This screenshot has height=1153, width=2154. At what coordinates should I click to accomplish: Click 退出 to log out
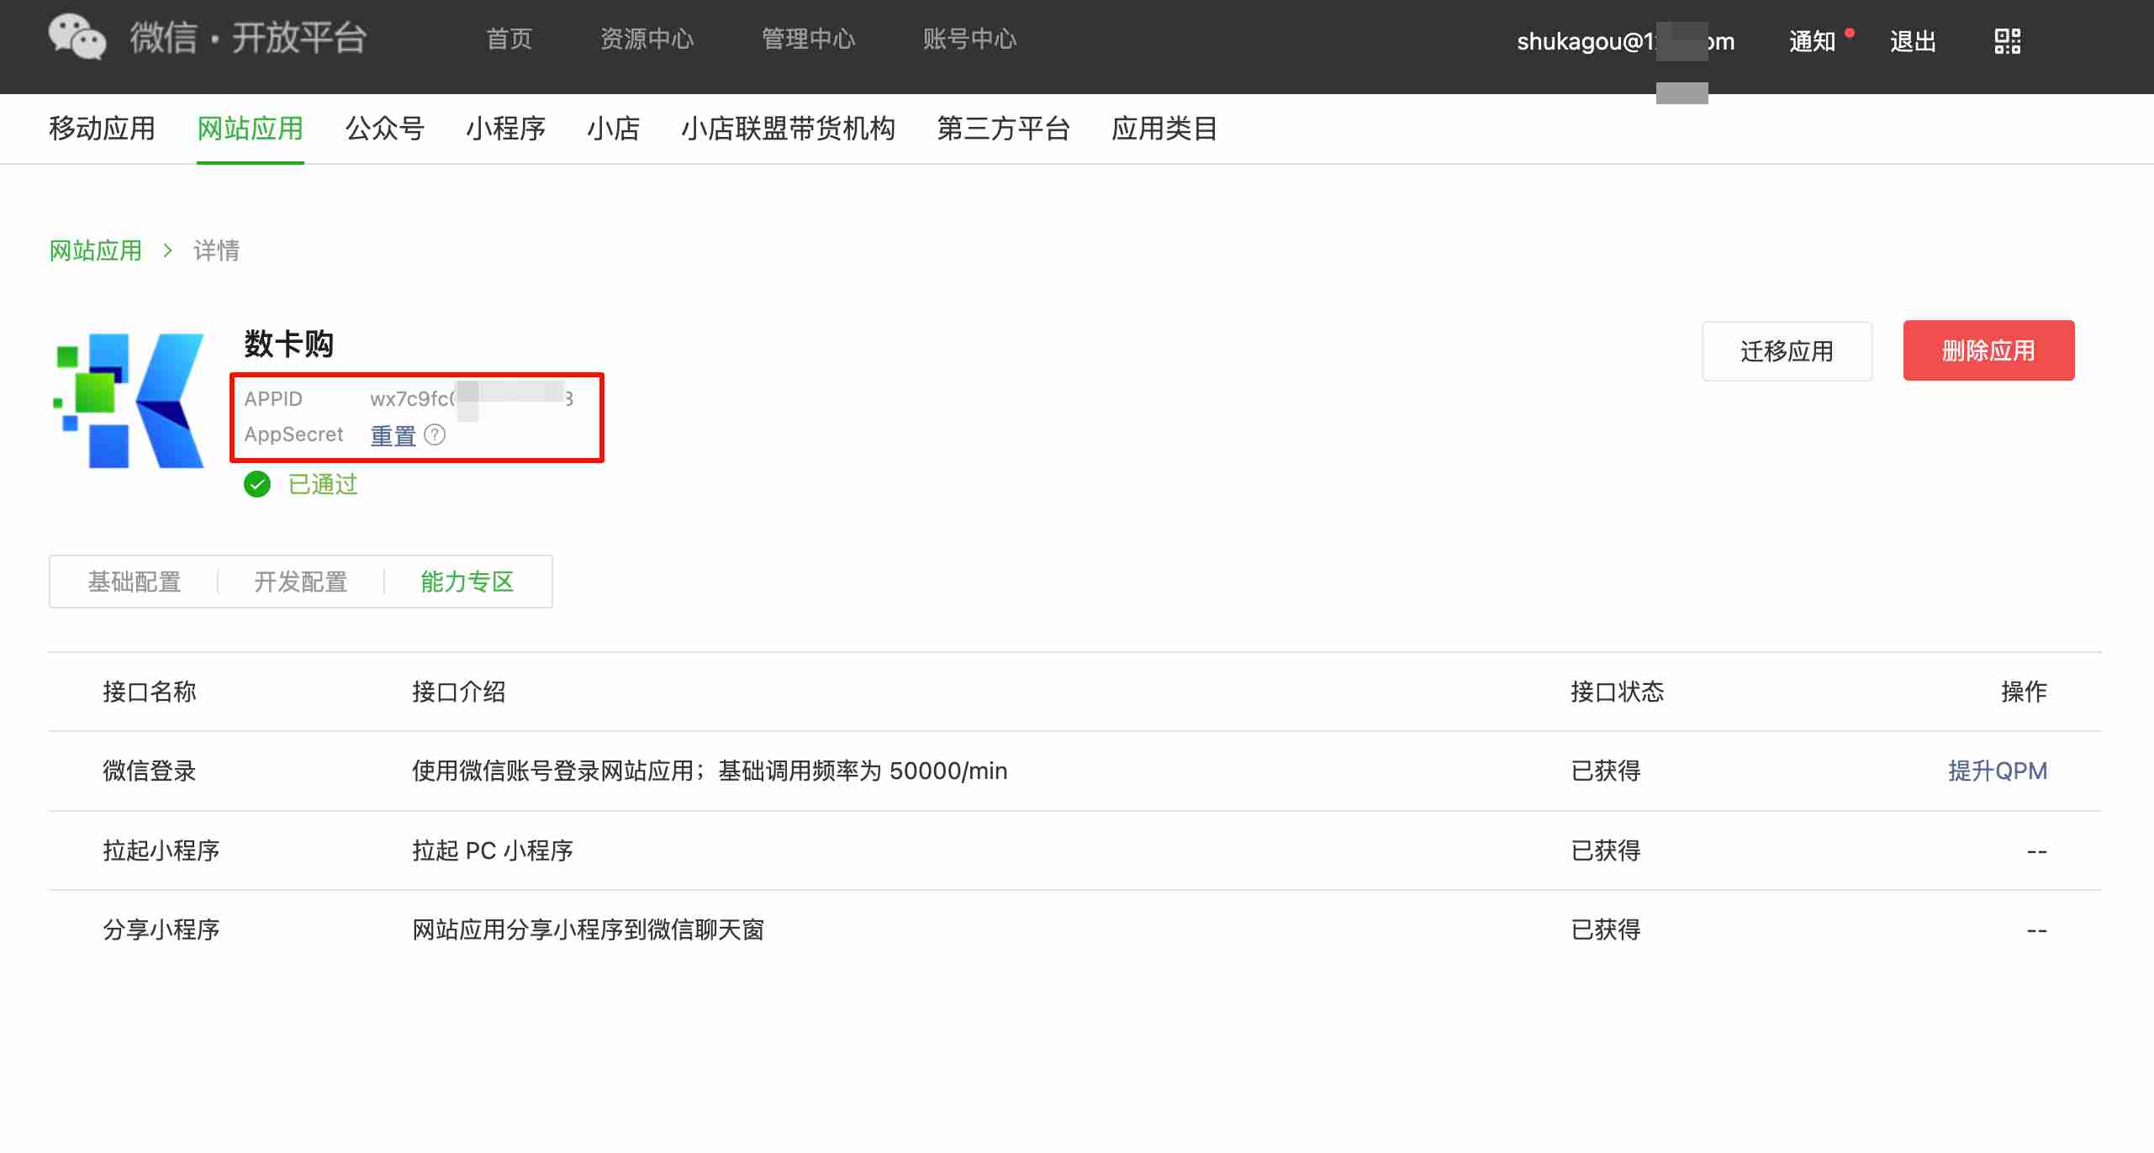coord(1913,41)
